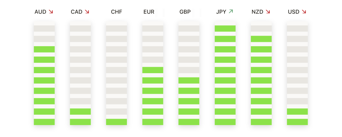Click the single green bar in CHF column
The height and width of the screenshot is (137, 342).
point(117,122)
